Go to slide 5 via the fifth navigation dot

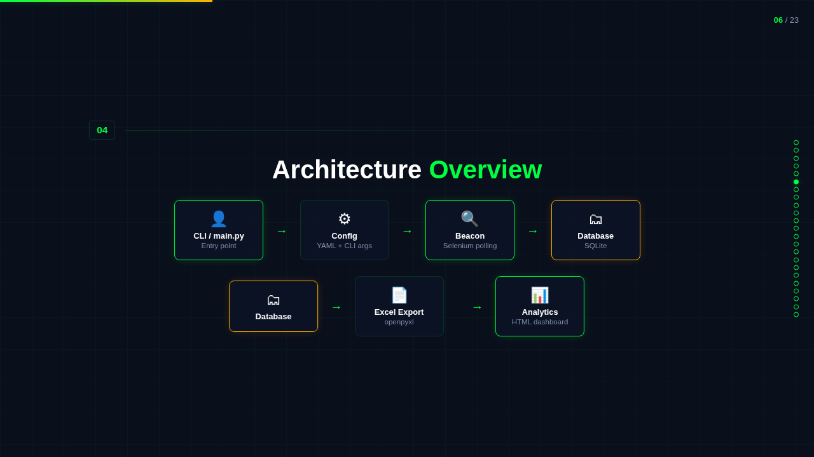[x=796, y=174]
